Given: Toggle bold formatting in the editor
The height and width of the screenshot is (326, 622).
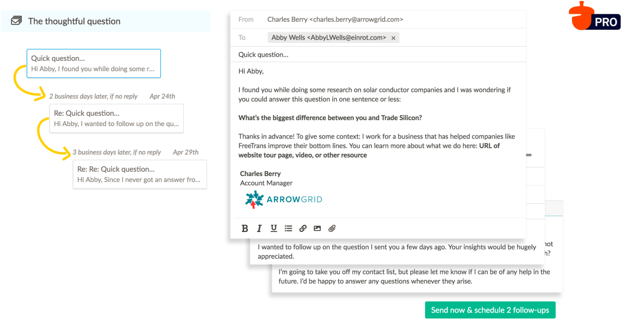Looking at the screenshot, I should coord(245,228).
